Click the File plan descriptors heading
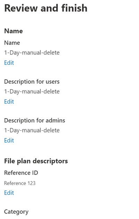 point(36,161)
